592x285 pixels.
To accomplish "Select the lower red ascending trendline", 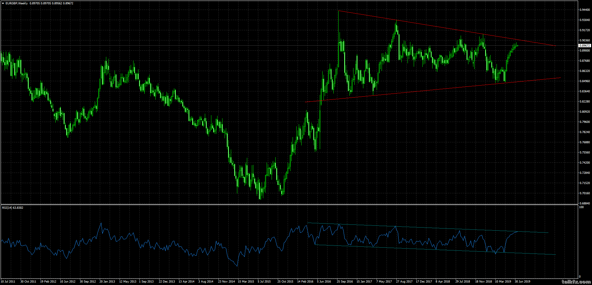I will (x=433, y=90).
